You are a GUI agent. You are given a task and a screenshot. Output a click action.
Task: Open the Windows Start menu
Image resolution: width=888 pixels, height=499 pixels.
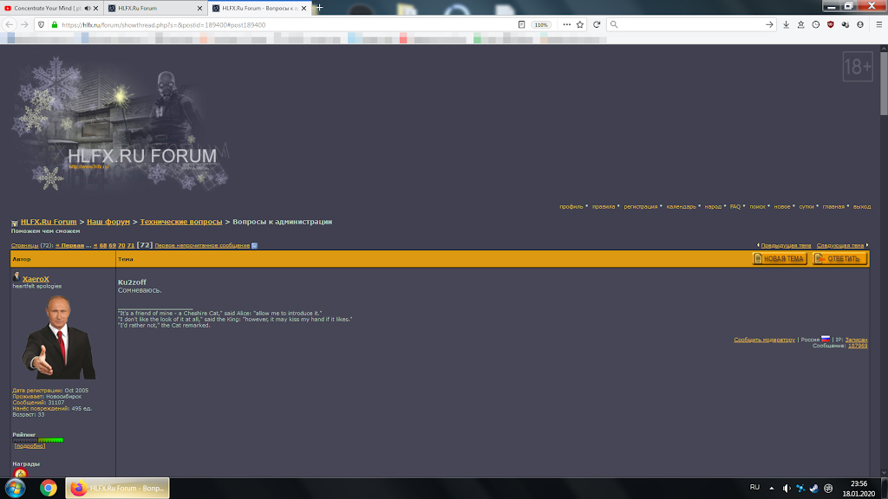point(15,488)
